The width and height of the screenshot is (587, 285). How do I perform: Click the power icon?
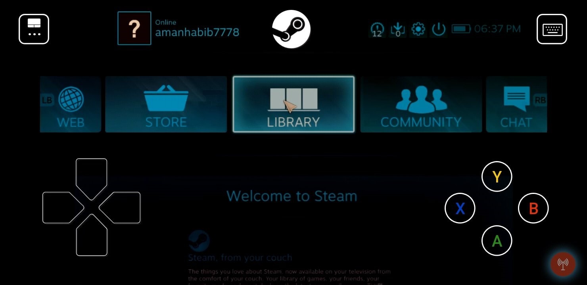[x=439, y=29]
